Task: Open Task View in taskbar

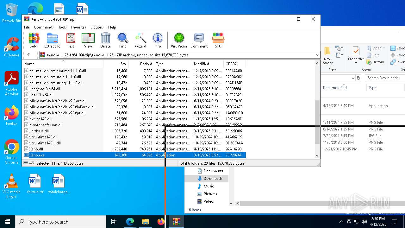Action: [x=114, y=222]
